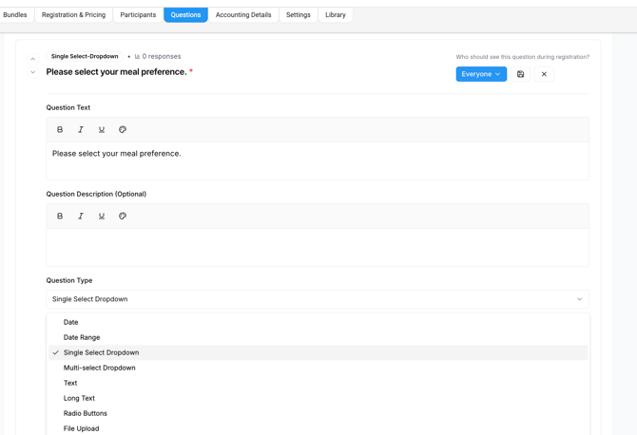Move question up with the up chevron
Viewport: 637px width, 435px height.
pos(32,59)
